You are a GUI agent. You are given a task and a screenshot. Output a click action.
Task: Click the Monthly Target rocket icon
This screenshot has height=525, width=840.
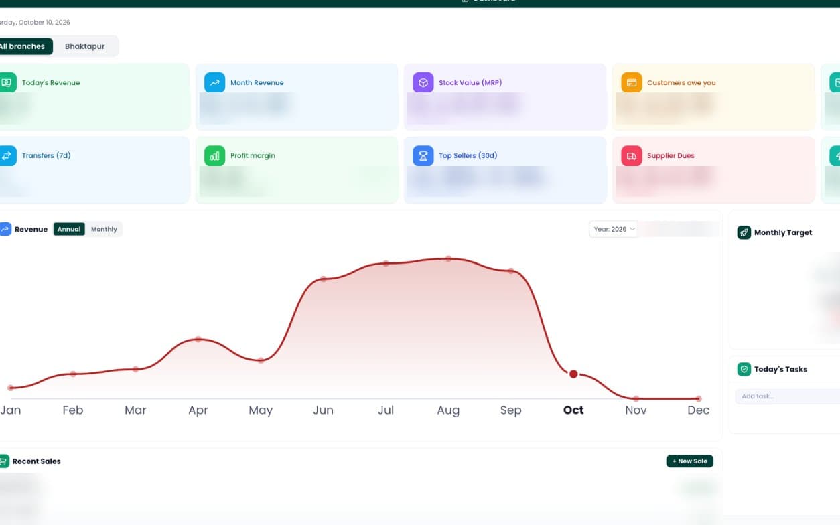[744, 232]
